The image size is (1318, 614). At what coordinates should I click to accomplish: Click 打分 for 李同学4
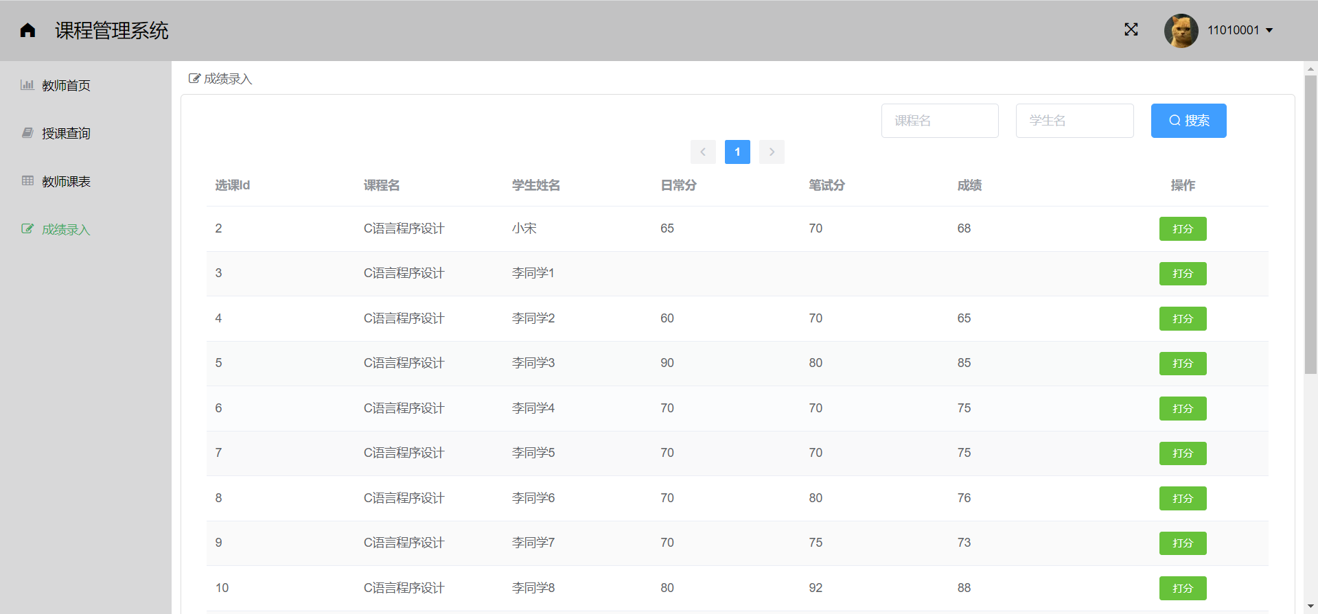coord(1183,409)
